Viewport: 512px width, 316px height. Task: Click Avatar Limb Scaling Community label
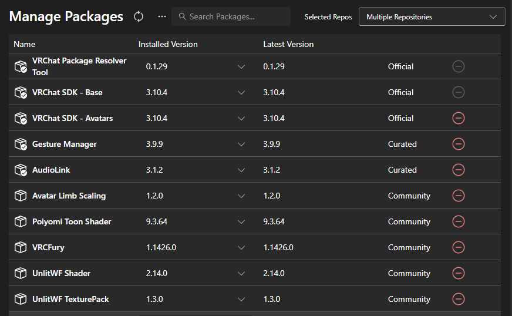coord(409,196)
